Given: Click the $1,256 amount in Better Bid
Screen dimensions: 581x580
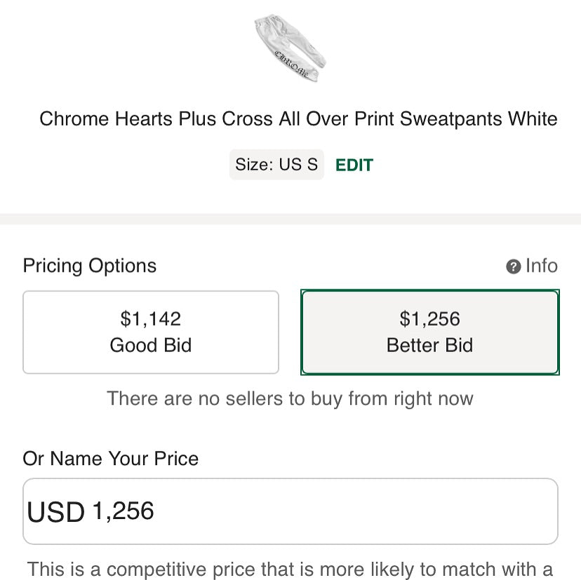Looking at the screenshot, I should point(429,319).
